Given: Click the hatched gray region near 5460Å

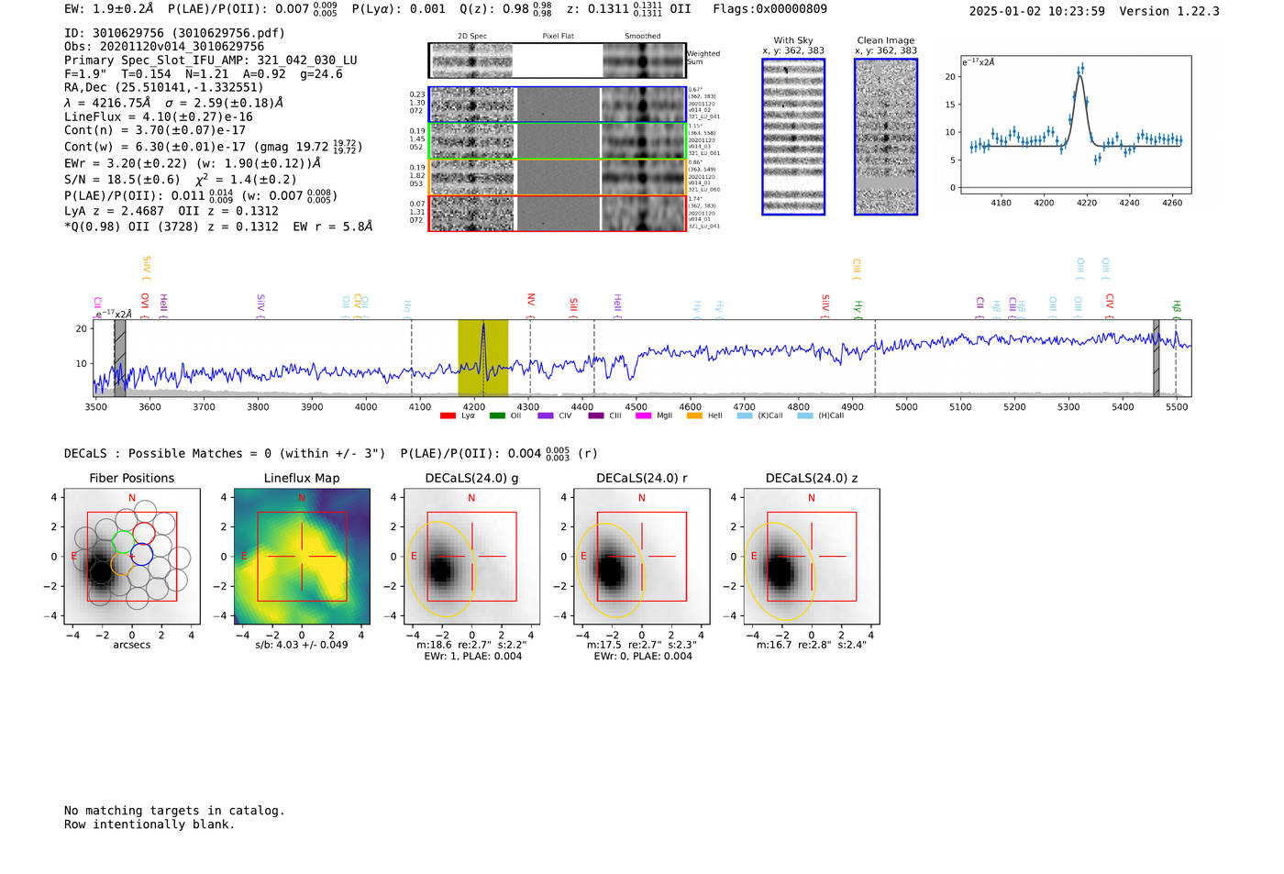Looking at the screenshot, I should click(x=1157, y=358).
